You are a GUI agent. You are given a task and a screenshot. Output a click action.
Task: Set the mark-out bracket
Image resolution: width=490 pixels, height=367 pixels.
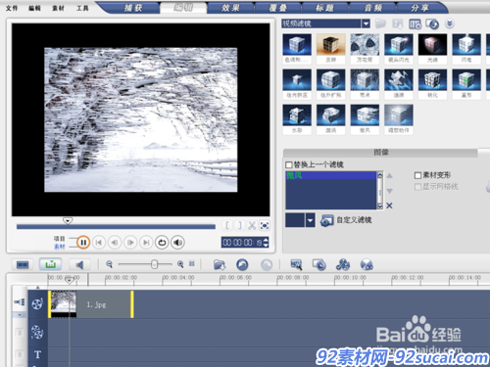pyautogui.click(x=239, y=225)
